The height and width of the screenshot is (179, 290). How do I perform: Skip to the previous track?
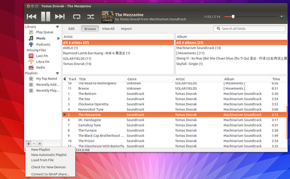coord(31,17)
